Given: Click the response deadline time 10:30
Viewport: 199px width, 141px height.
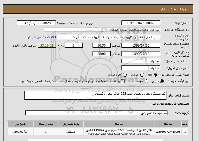Looking at the screenshot, I should tap(102, 45).
